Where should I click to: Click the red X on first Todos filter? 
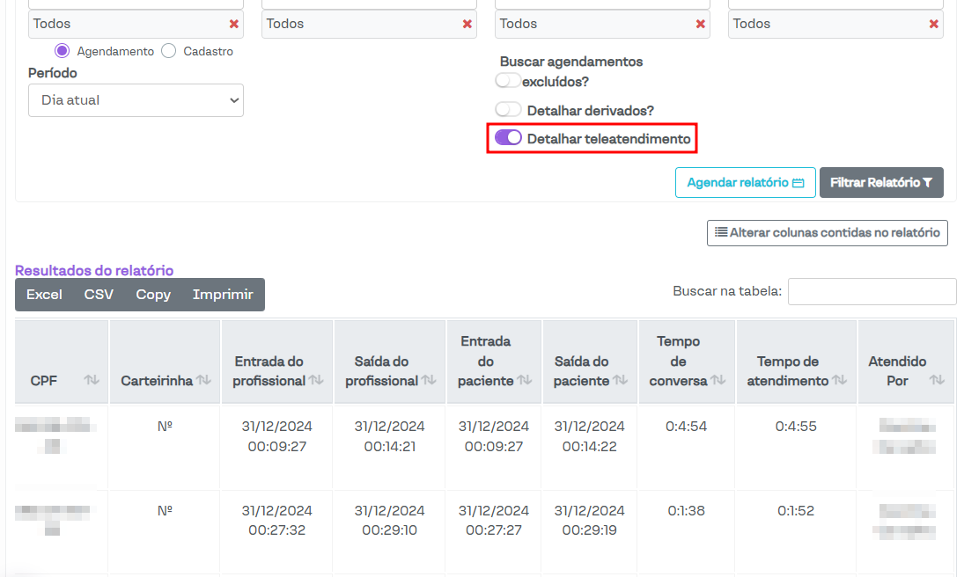[x=234, y=24]
